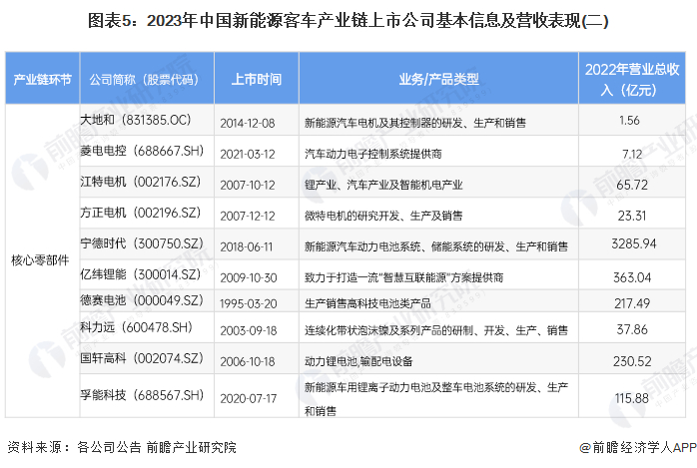Image resolution: width=697 pixels, height=468 pixels.
Task: Click the chart title '图表5：2023年中国新能源客车产业链上市公司基本信息及营收表现(二)'
Action: click(x=348, y=20)
